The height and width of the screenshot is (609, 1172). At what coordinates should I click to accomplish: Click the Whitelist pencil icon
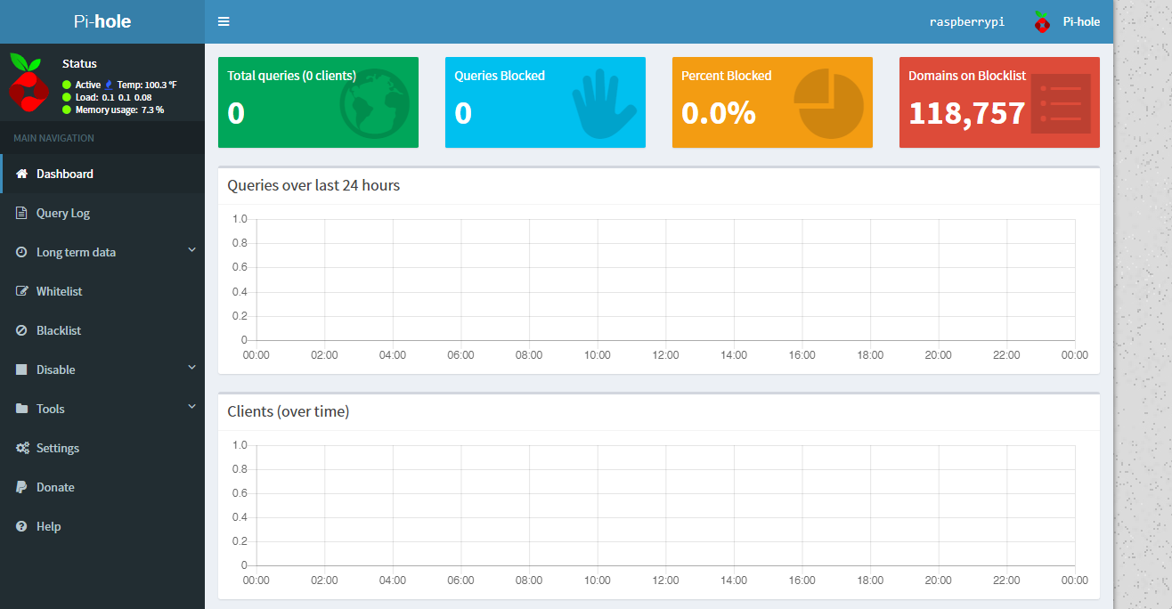pyautogui.click(x=22, y=291)
